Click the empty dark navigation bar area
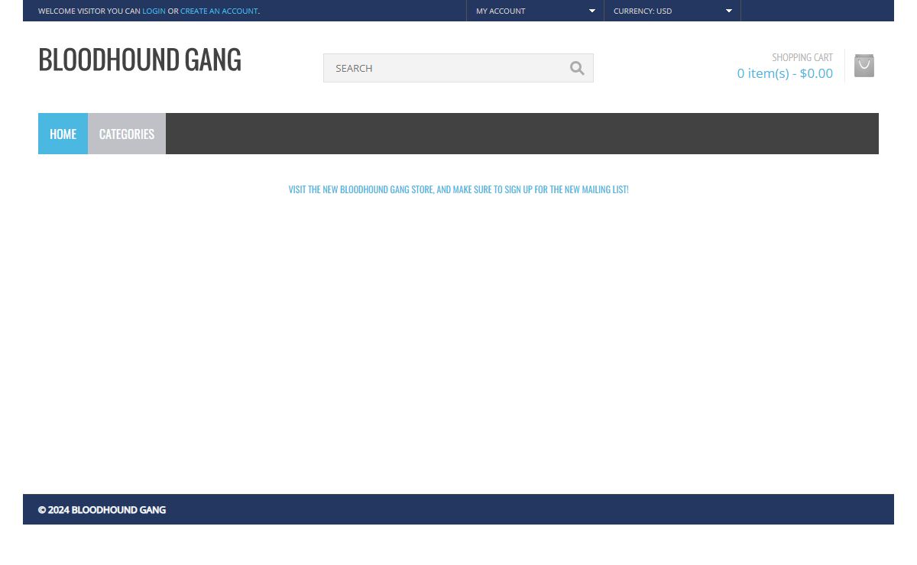 [520, 134]
